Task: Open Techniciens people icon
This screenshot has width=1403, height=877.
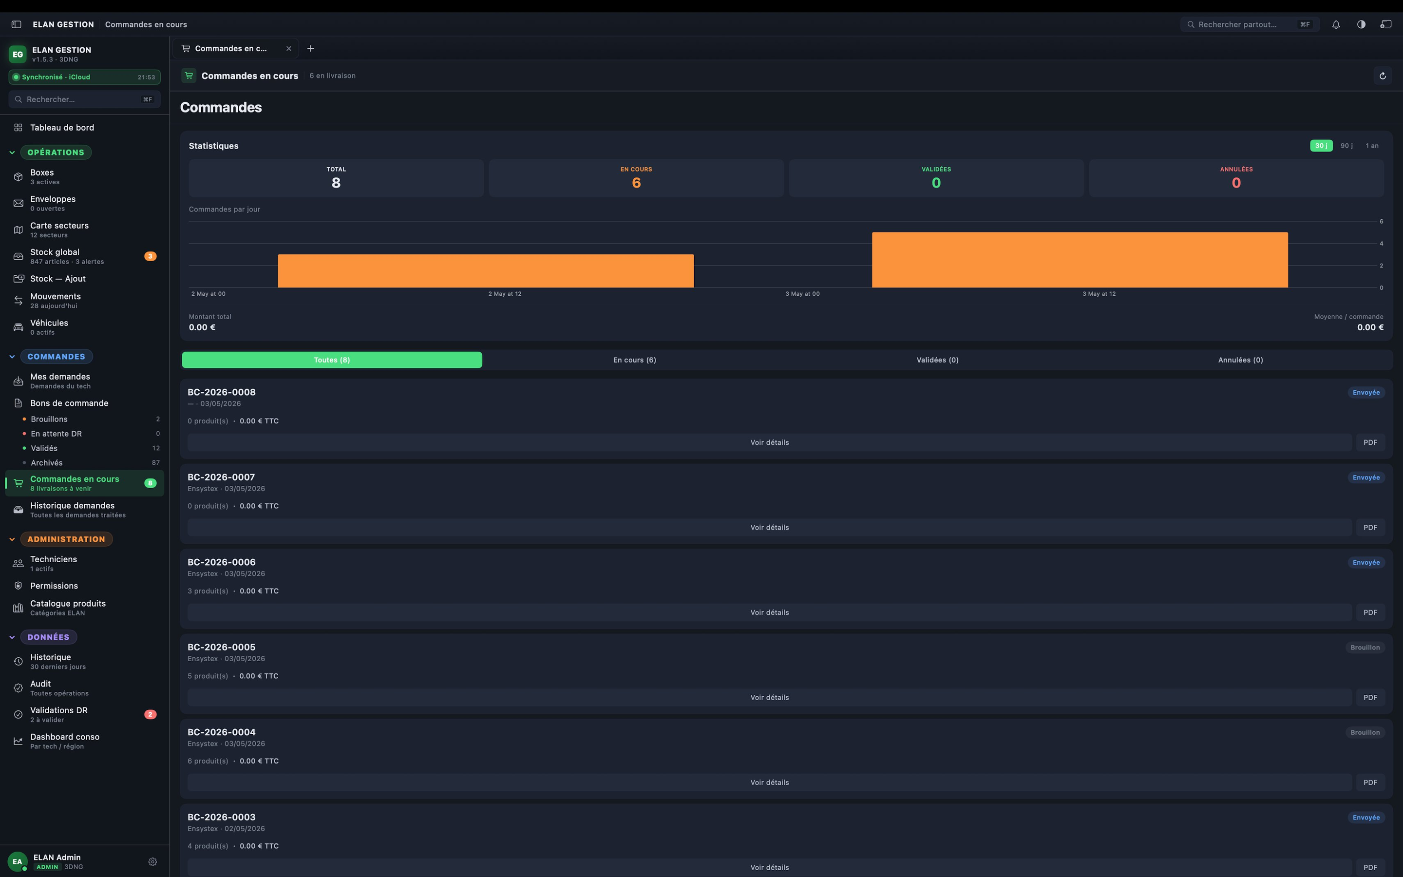Action: click(x=18, y=564)
